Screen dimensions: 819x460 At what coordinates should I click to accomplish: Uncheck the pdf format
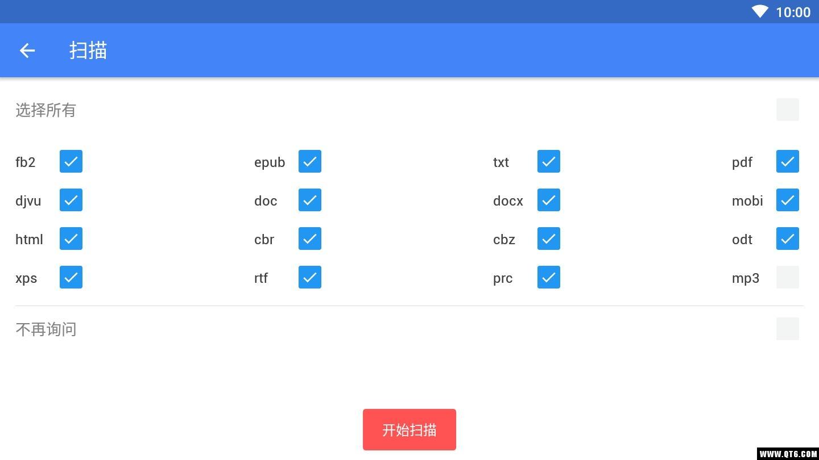tap(788, 161)
